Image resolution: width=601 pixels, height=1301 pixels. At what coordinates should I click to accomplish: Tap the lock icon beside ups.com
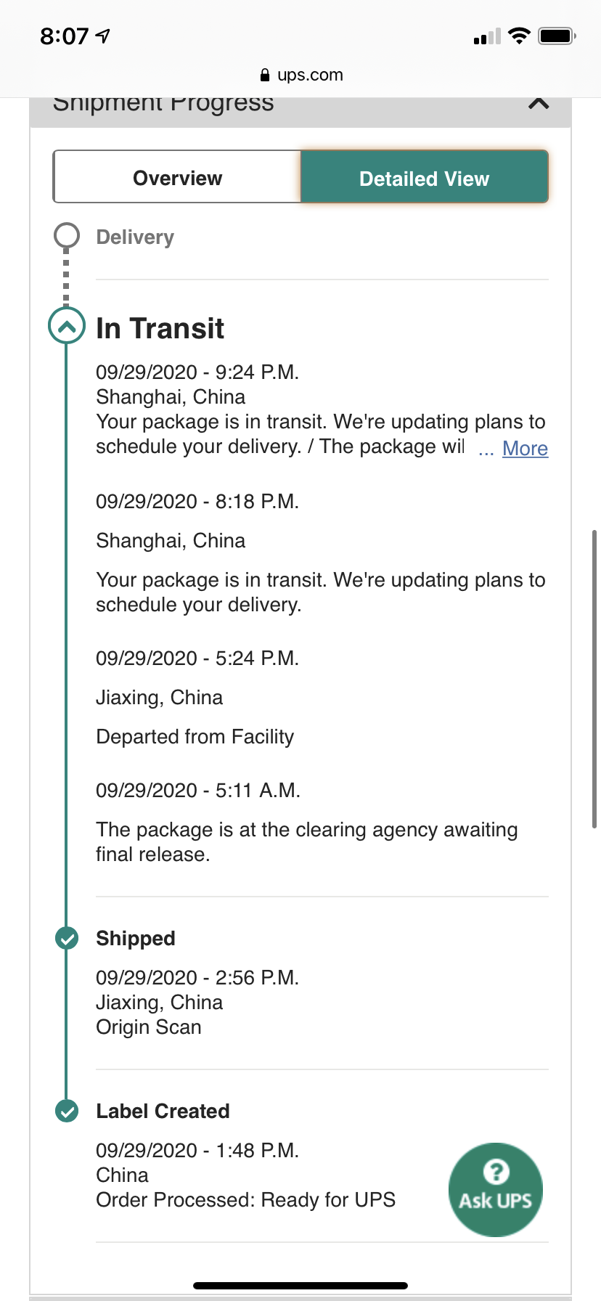[x=265, y=75]
